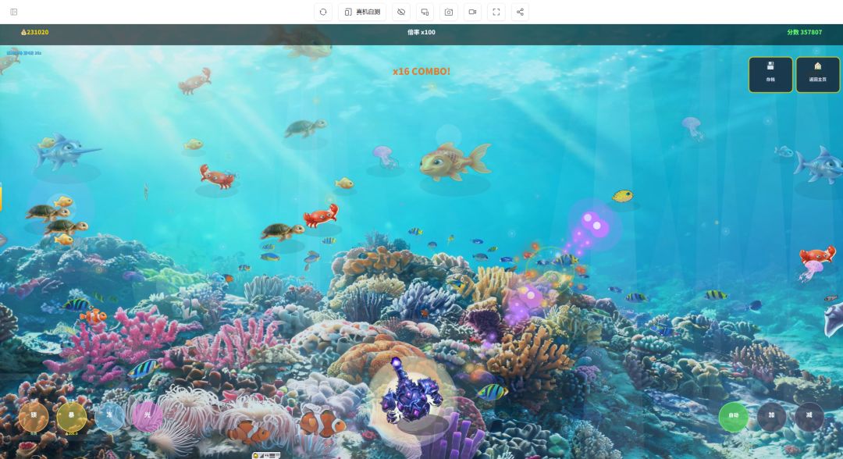The width and height of the screenshot is (843, 459).
Task: Activate the blue 冻 freeze skill bubble
Action: (109, 416)
